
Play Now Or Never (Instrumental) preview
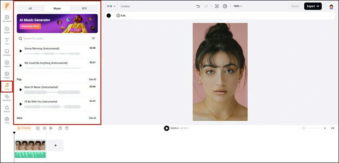click(x=21, y=90)
